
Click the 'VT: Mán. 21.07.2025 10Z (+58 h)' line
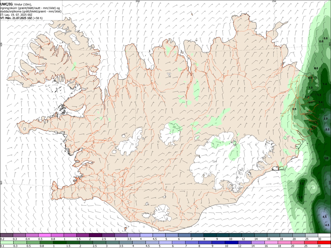point(21,18)
